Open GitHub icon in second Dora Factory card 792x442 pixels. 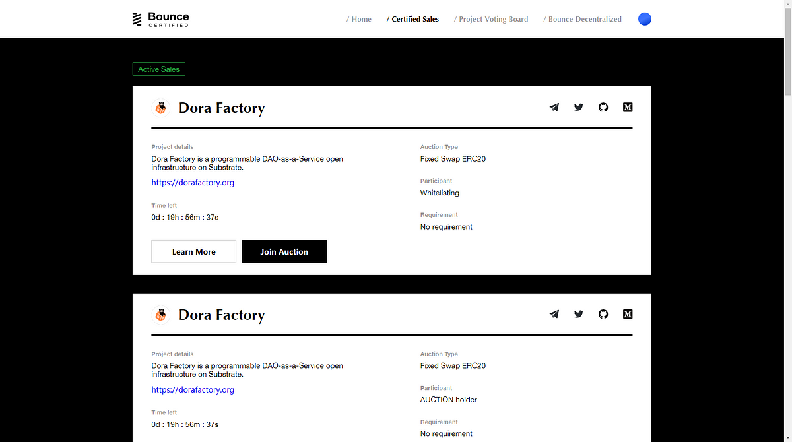click(603, 314)
